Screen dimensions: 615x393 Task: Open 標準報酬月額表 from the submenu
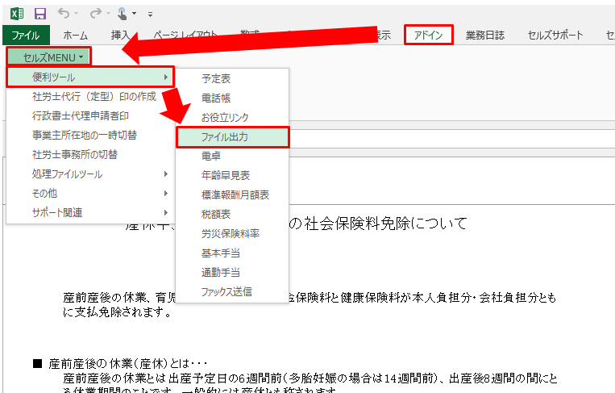(235, 195)
